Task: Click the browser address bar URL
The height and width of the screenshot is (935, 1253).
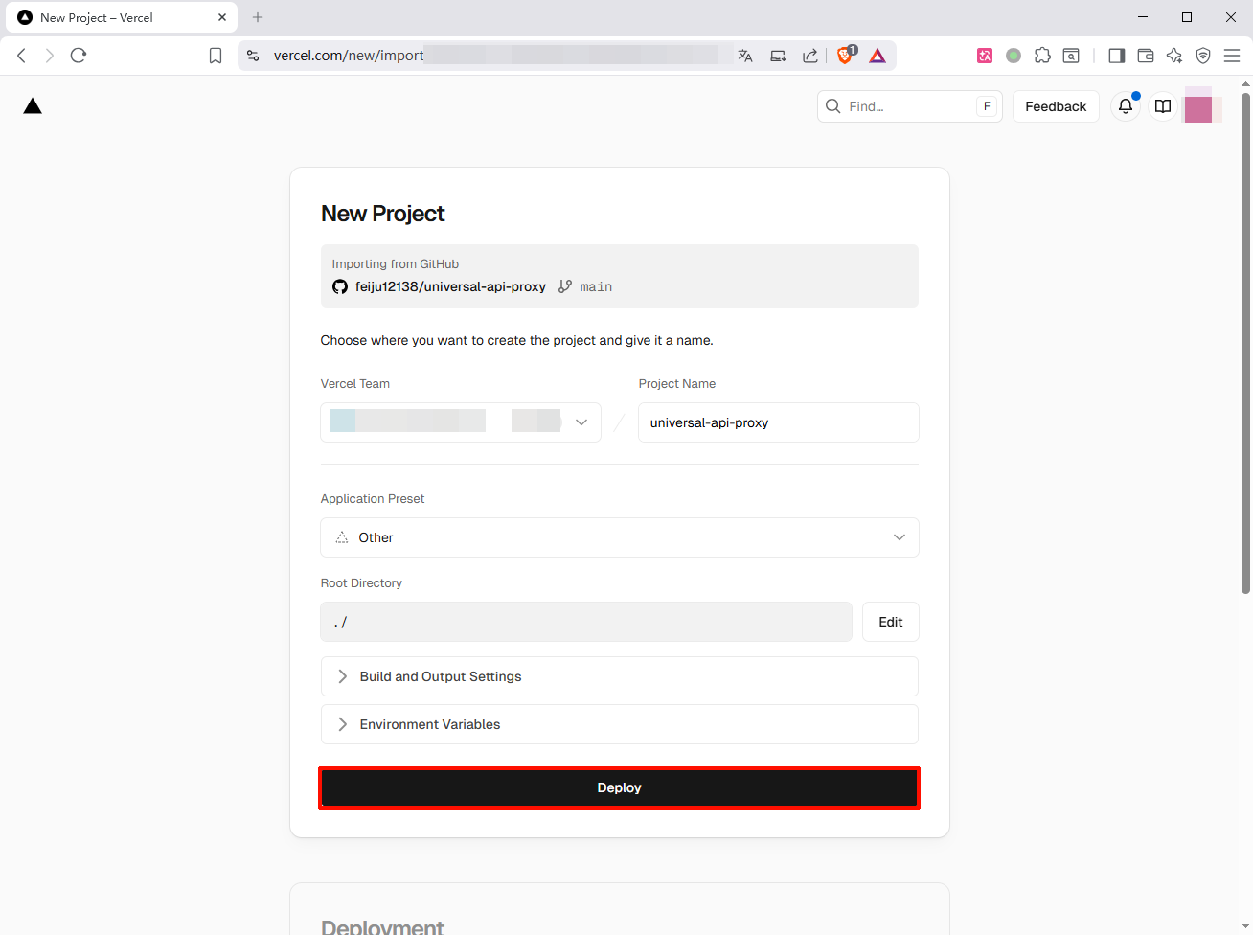Action: click(349, 56)
